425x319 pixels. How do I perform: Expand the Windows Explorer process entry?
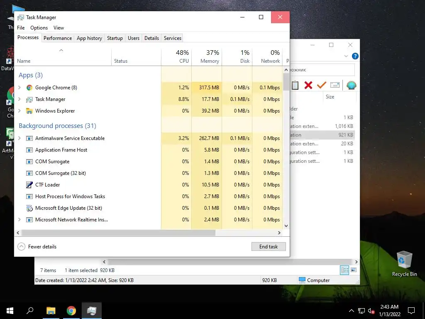tap(19, 110)
